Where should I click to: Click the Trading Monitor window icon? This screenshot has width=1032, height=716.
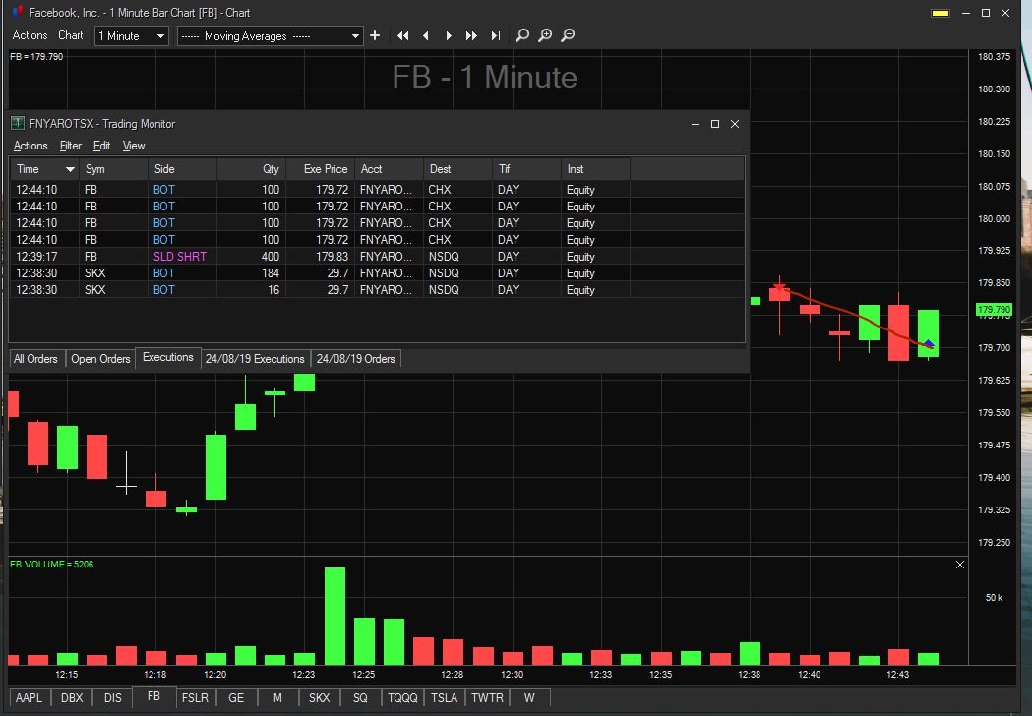[x=18, y=123]
